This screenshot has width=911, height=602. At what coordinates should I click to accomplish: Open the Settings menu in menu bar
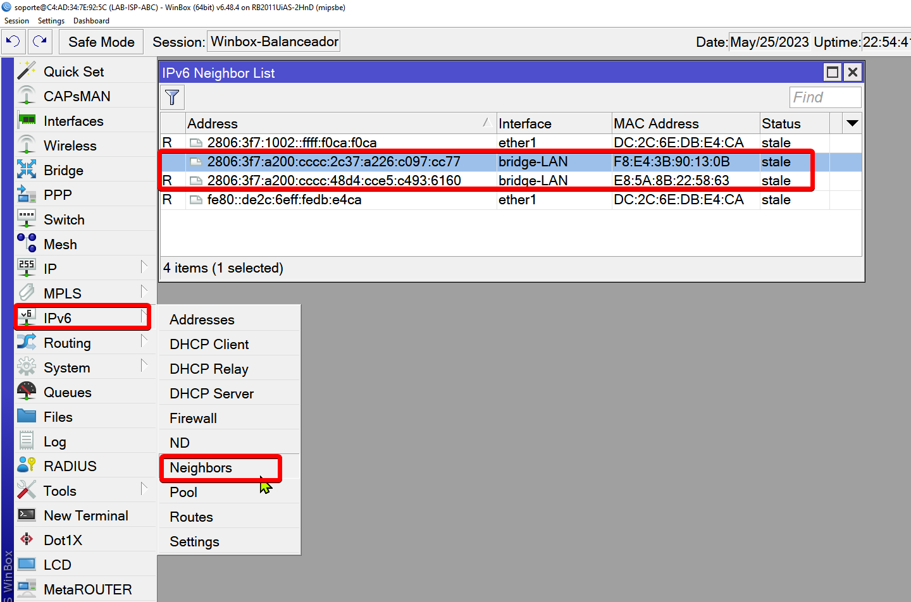[51, 21]
